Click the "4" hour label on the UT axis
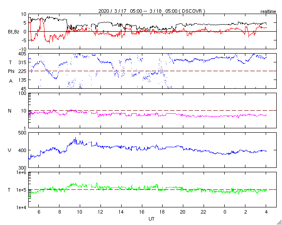Viewport: 282px width, 225px height. coord(266,212)
